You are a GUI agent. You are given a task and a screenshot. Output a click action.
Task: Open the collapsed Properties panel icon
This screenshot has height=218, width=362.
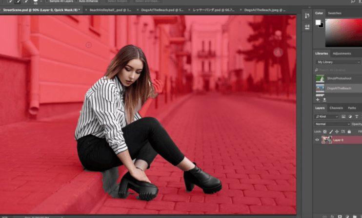click(x=307, y=27)
